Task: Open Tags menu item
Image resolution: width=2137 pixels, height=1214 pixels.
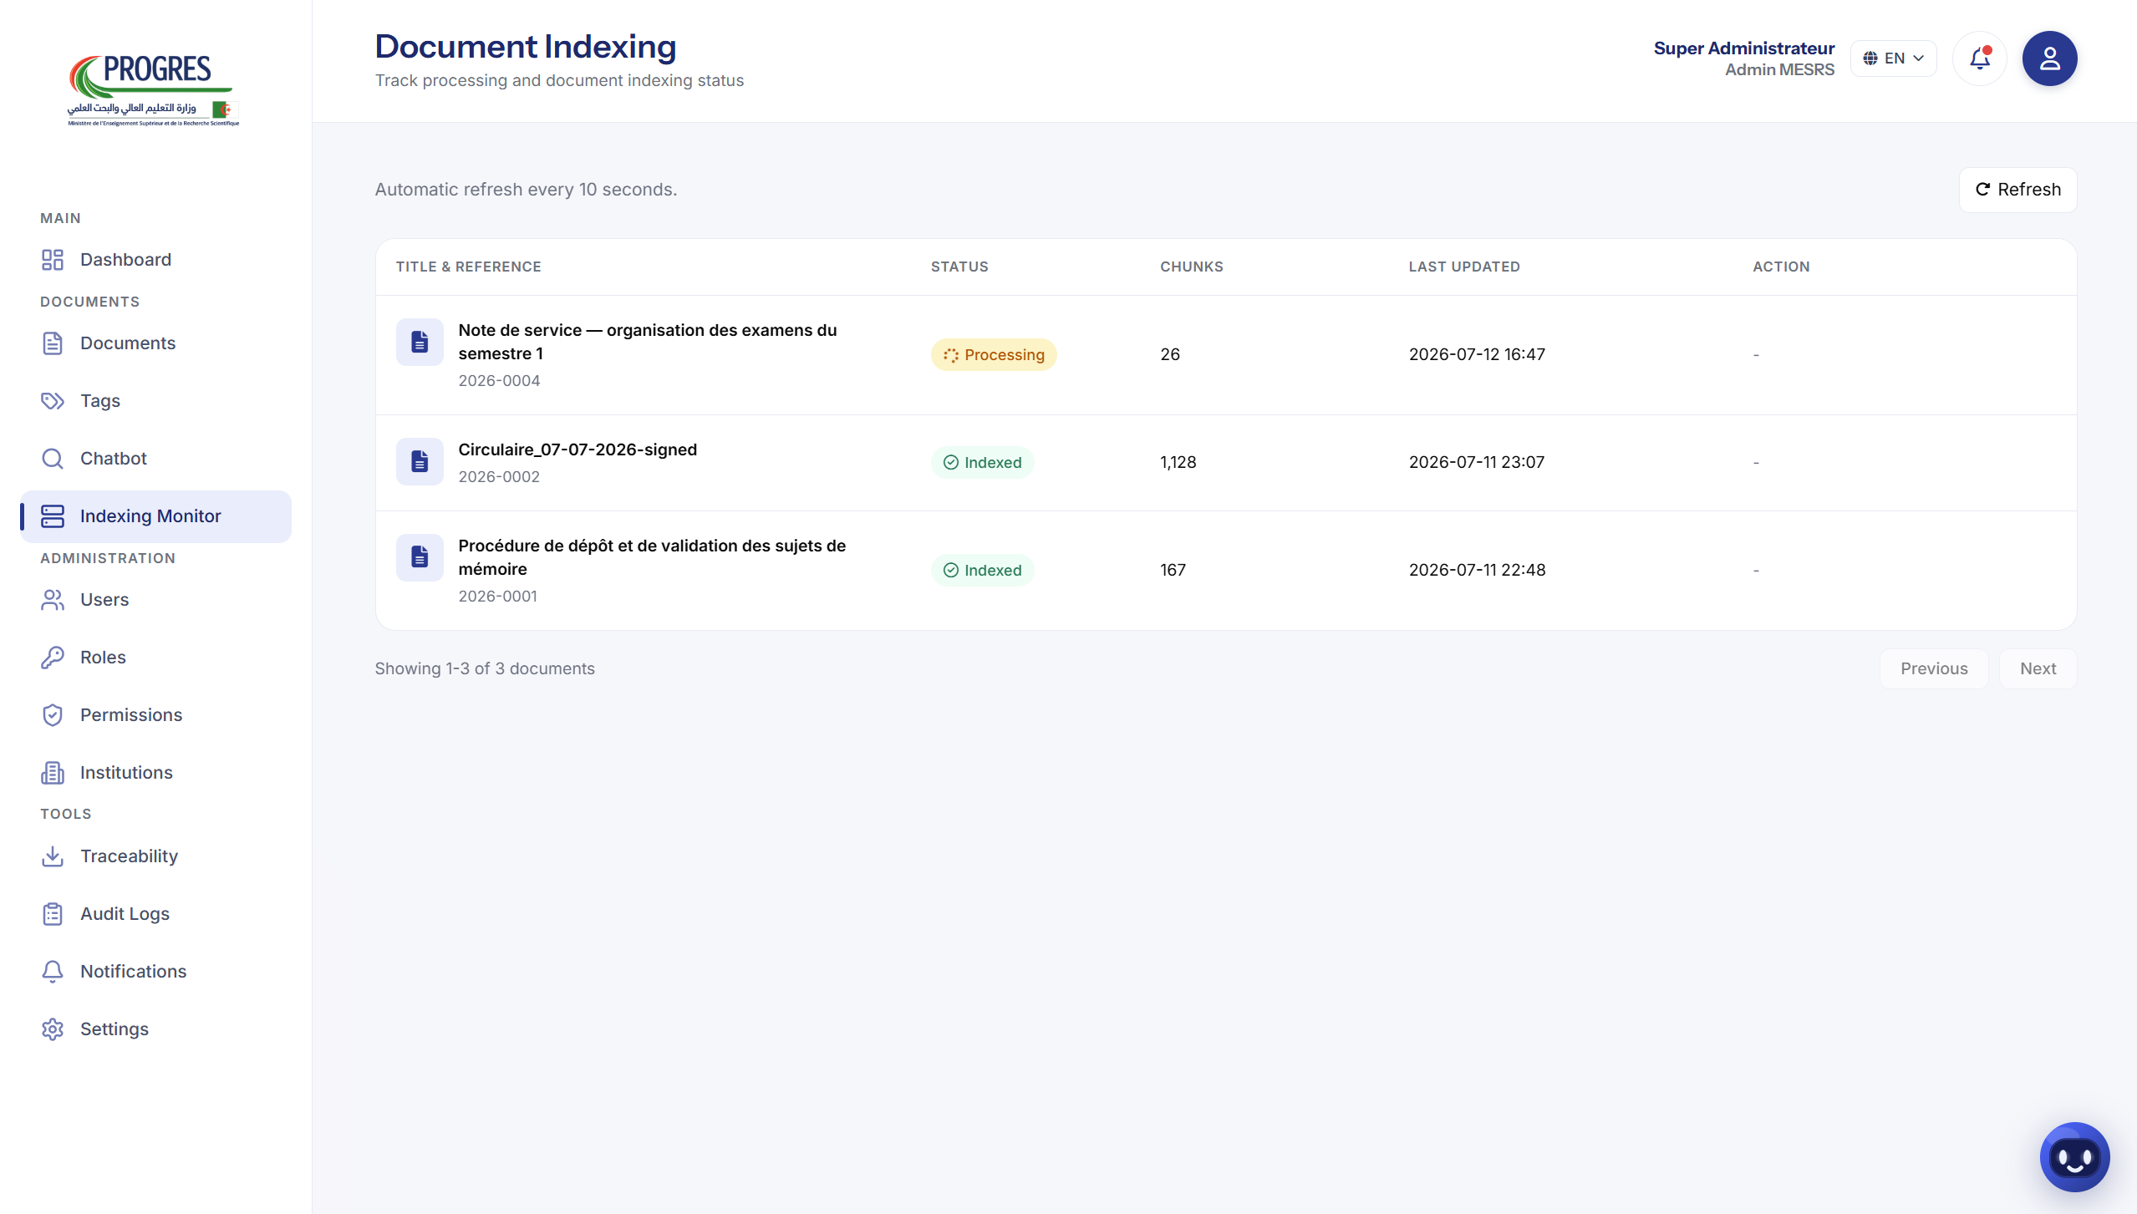Action: 155,401
